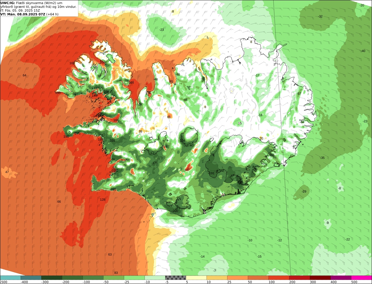372x284 pixels.
Task: Click the '-12' map value
Action: [x=280, y=240]
